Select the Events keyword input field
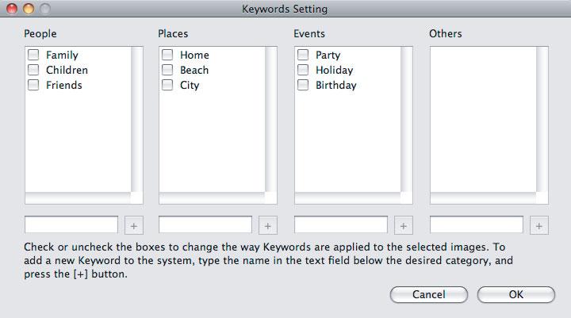This screenshot has width=571, height=318. coord(341,224)
